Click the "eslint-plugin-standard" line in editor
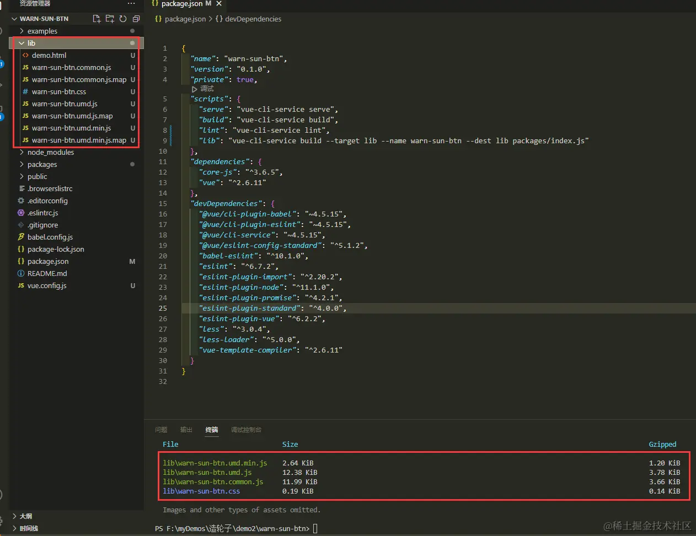Viewport: 696px width, 536px height. (x=273, y=308)
